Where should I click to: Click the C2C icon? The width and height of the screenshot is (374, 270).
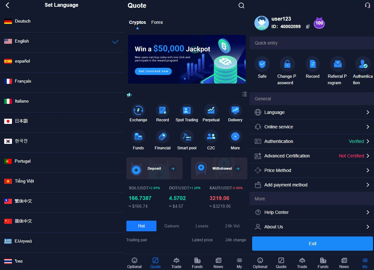(x=211, y=137)
